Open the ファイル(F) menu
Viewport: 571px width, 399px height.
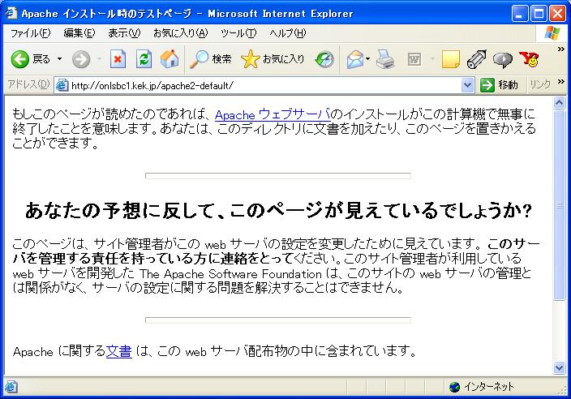pyautogui.click(x=30, y=33)
